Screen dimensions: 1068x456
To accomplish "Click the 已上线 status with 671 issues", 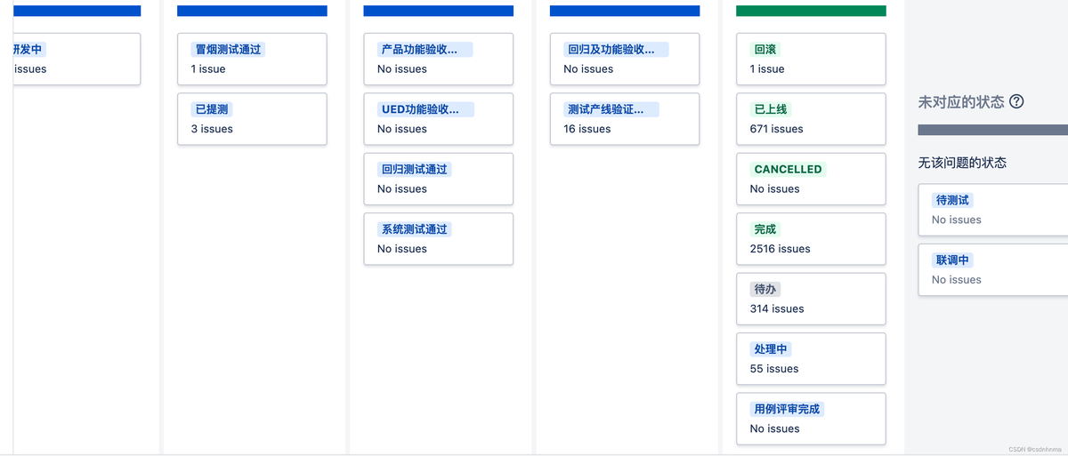I will click(811, 119).
